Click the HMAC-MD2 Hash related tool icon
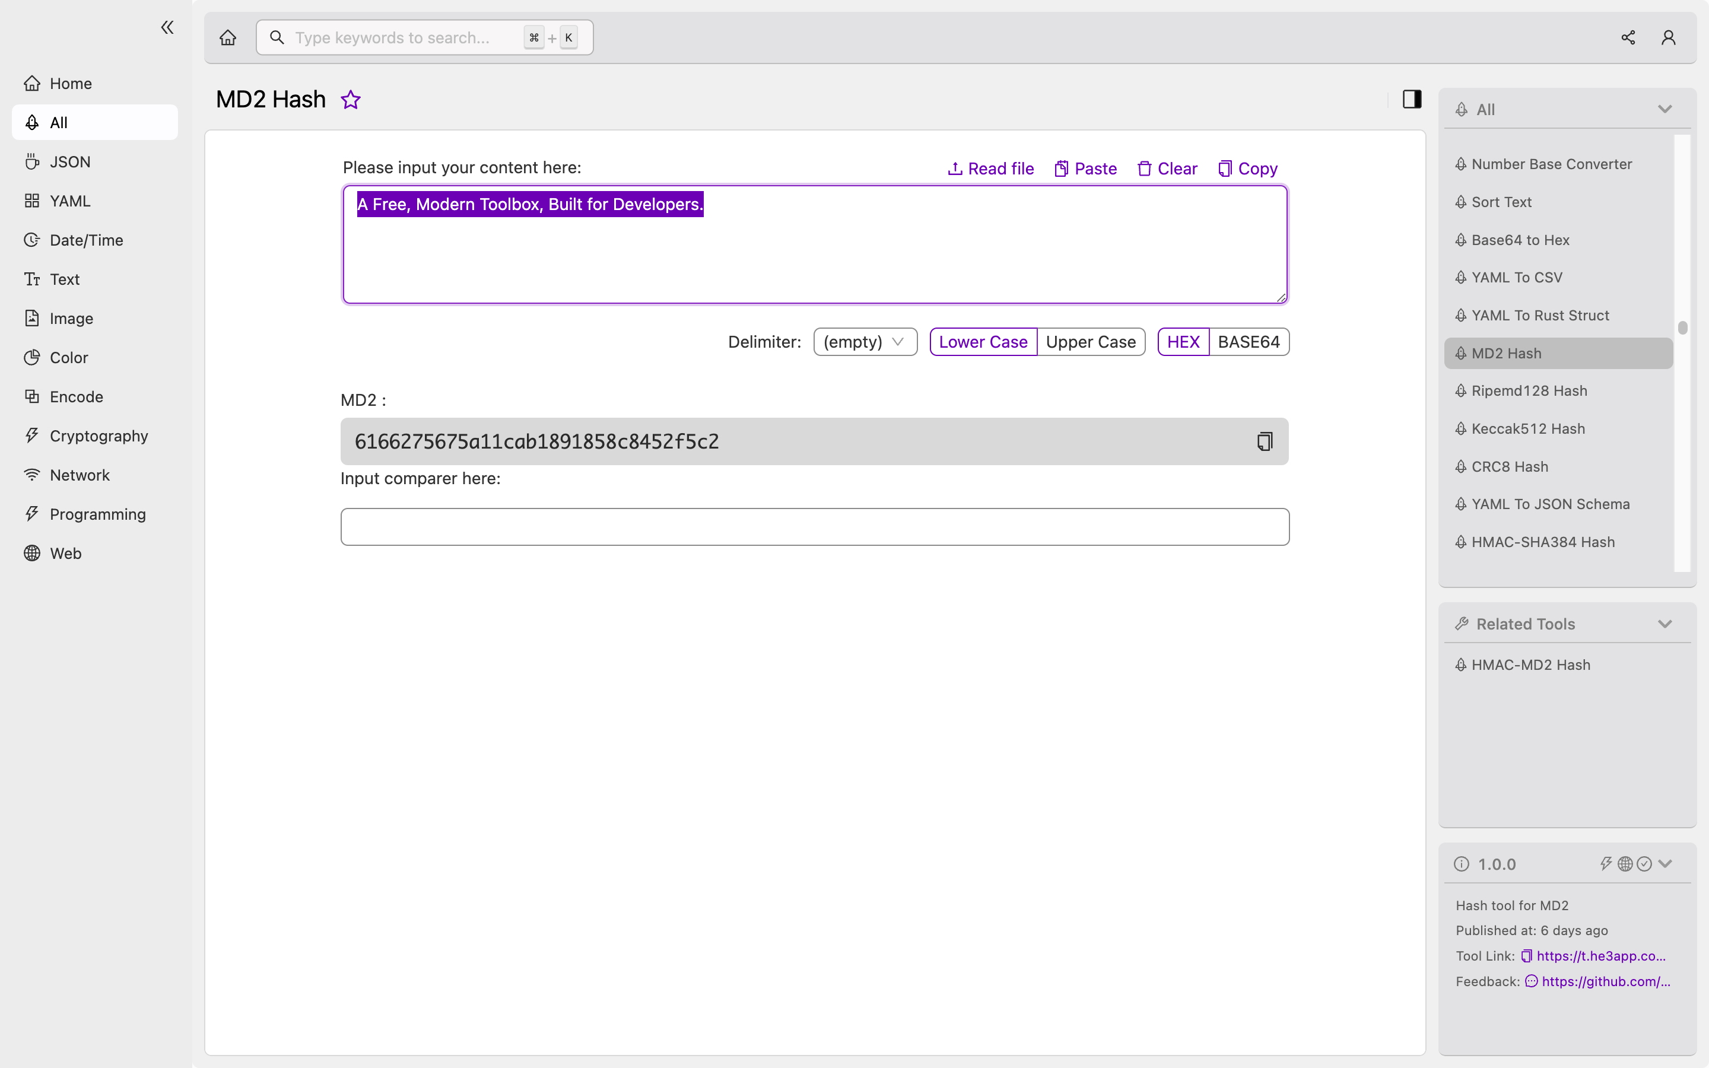This screenshot has height=1068, width=1709. 1462,665
